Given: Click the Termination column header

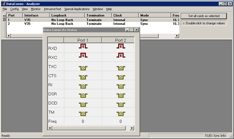Looking at the screenshot, I should click(x=98, y=15).
